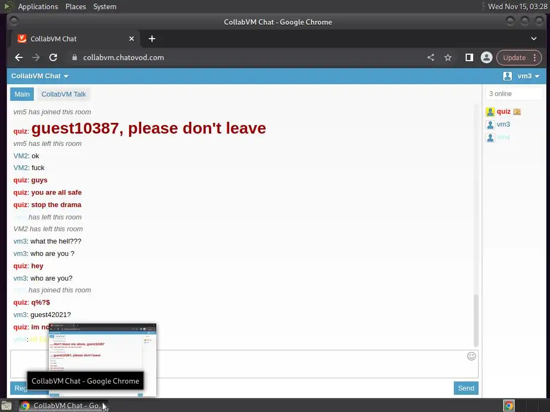Open a new tab with plus button
This screenshot has width=550, height=412.
coord(152,39)
